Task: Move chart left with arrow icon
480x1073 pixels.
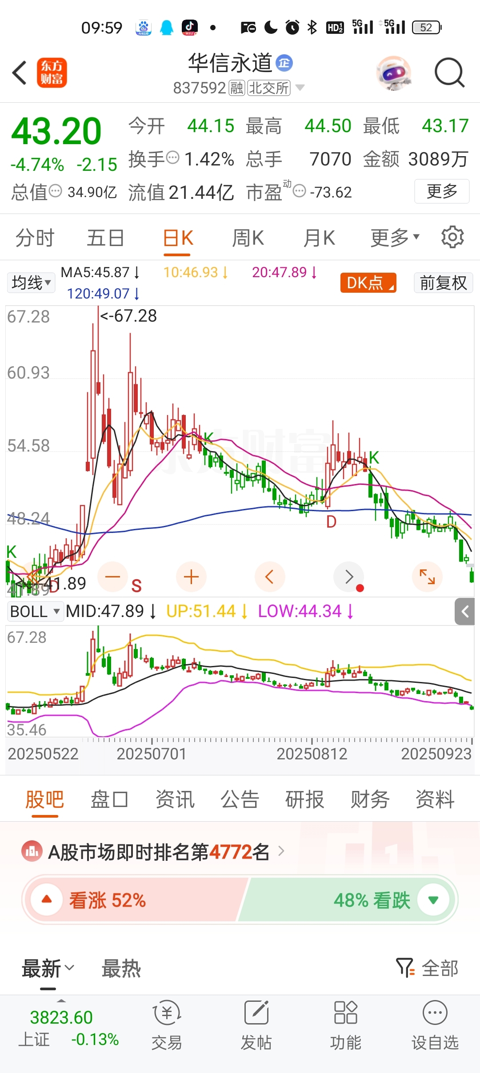Action: click(x=269, y=577)
